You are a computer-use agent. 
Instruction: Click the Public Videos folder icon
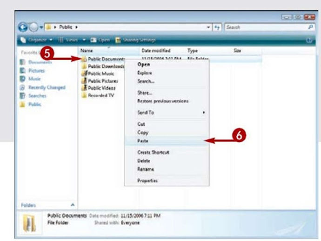tap(84, 88)
